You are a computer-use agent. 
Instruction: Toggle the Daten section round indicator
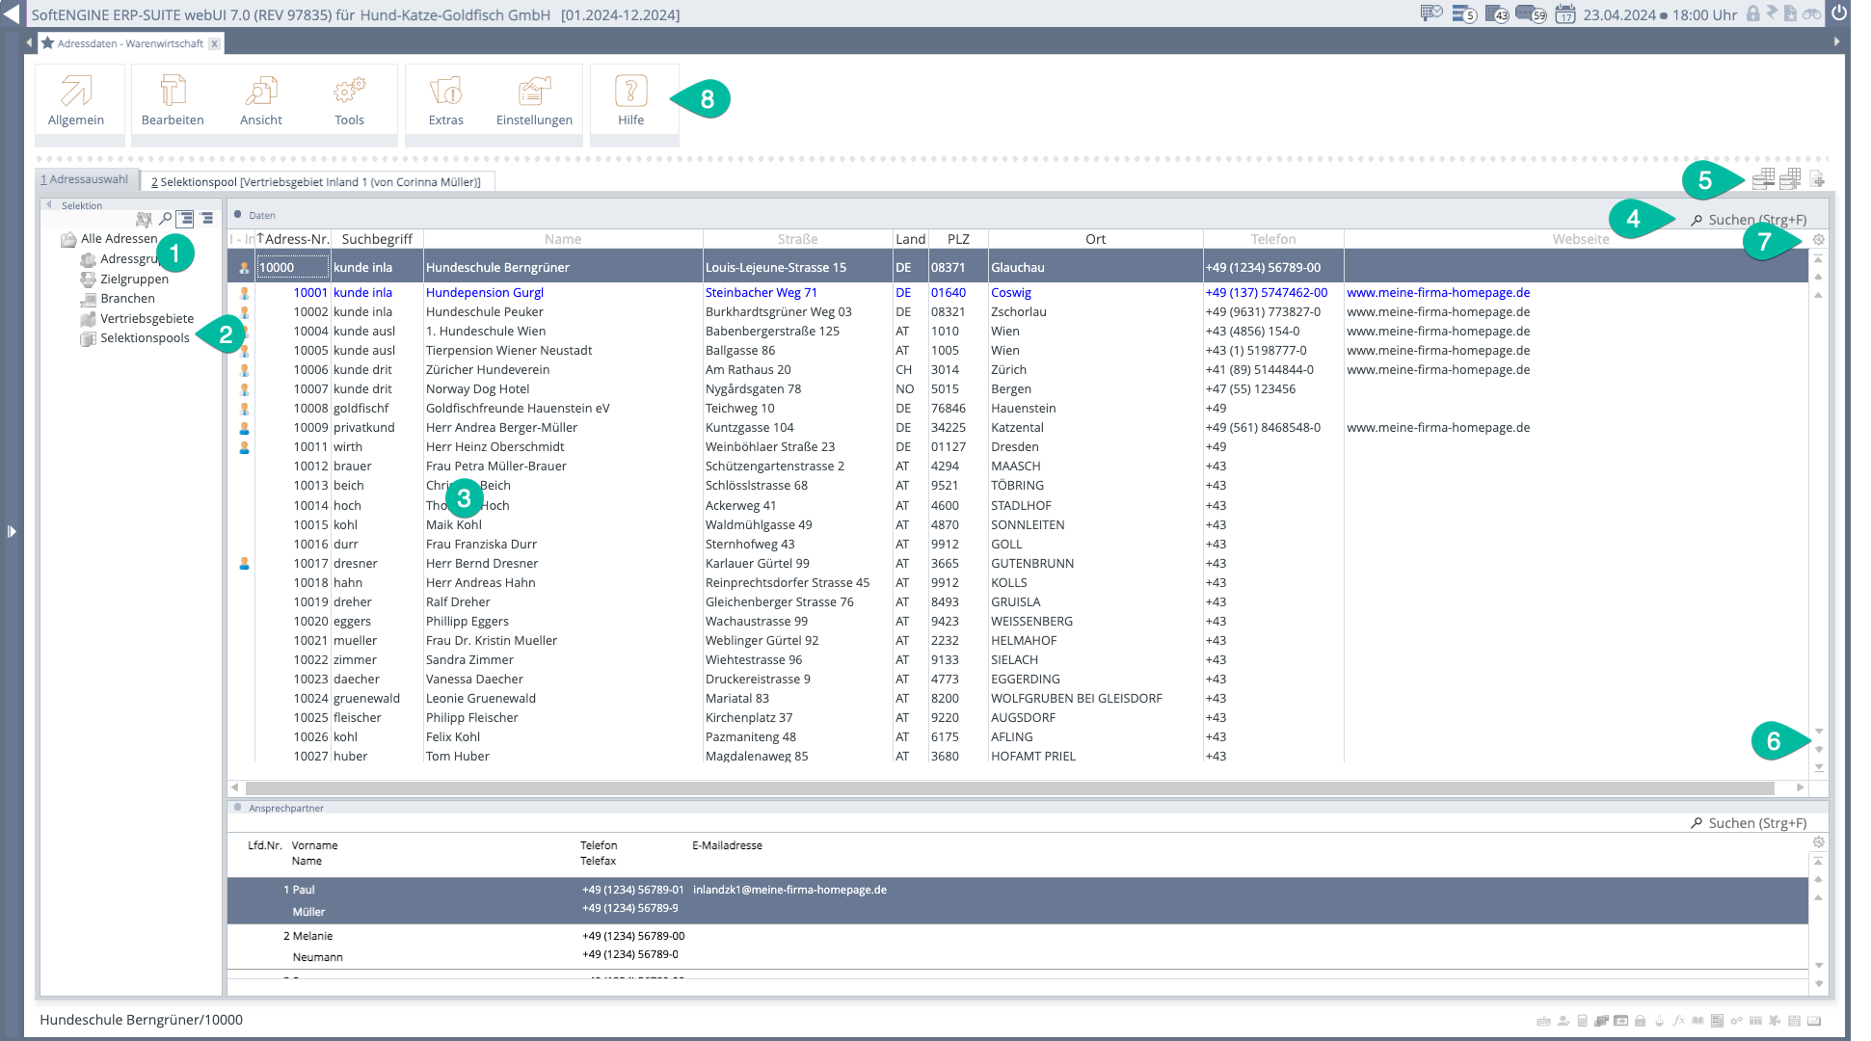(238, 215)
